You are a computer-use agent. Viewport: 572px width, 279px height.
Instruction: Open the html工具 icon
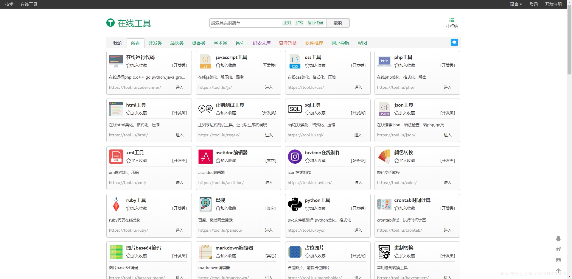(116, 109)
